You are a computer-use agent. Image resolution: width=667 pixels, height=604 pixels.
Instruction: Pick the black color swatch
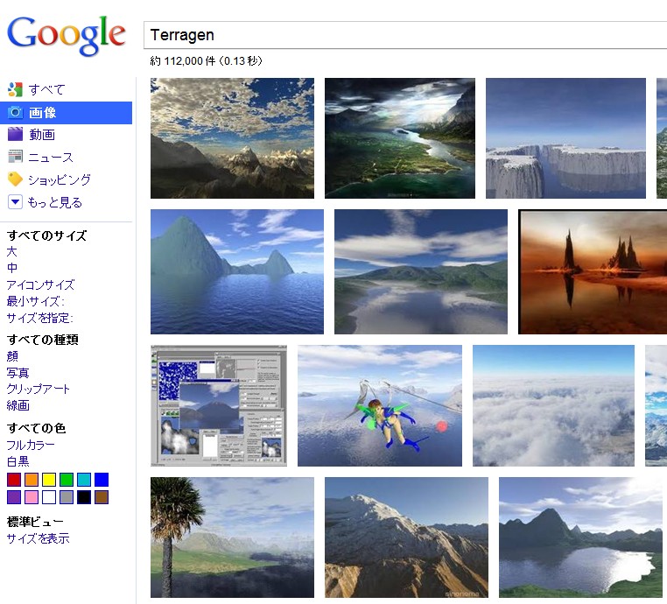(84, 497)
